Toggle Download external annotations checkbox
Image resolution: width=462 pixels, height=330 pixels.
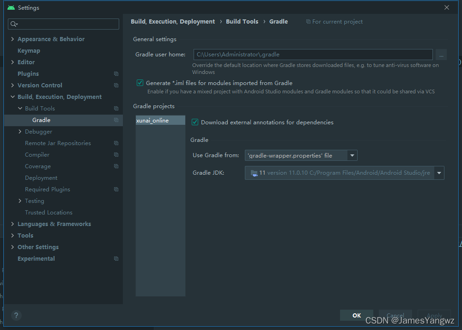(195, 122)
